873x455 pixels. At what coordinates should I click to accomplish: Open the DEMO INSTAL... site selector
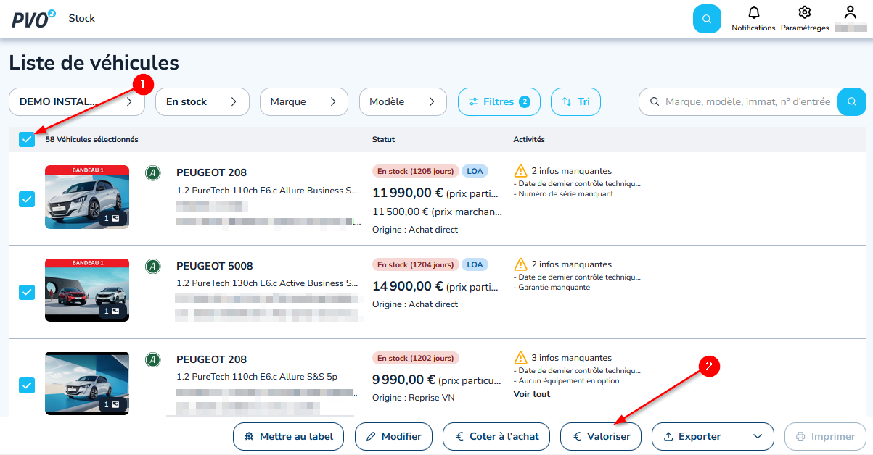click(x=77, y=102)
